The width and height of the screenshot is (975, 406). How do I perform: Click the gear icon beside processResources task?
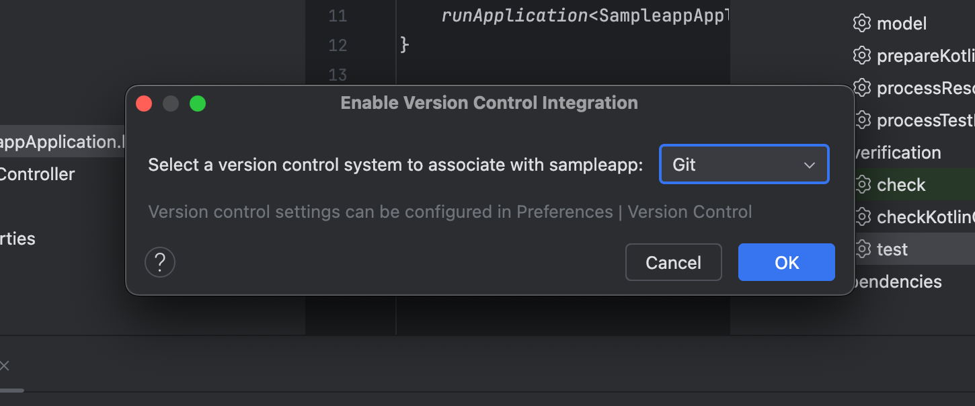(x=861, y=88)
